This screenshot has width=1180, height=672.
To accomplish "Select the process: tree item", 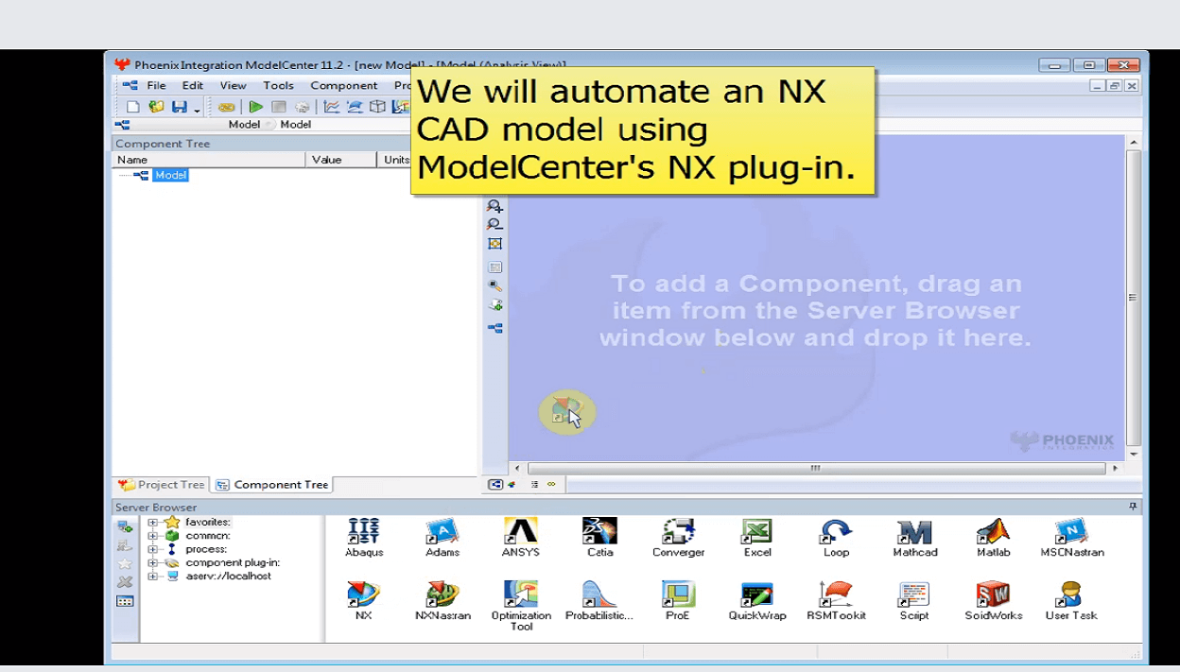I will [206, 548].
